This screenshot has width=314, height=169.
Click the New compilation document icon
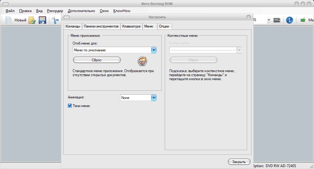tap(8, 20)
